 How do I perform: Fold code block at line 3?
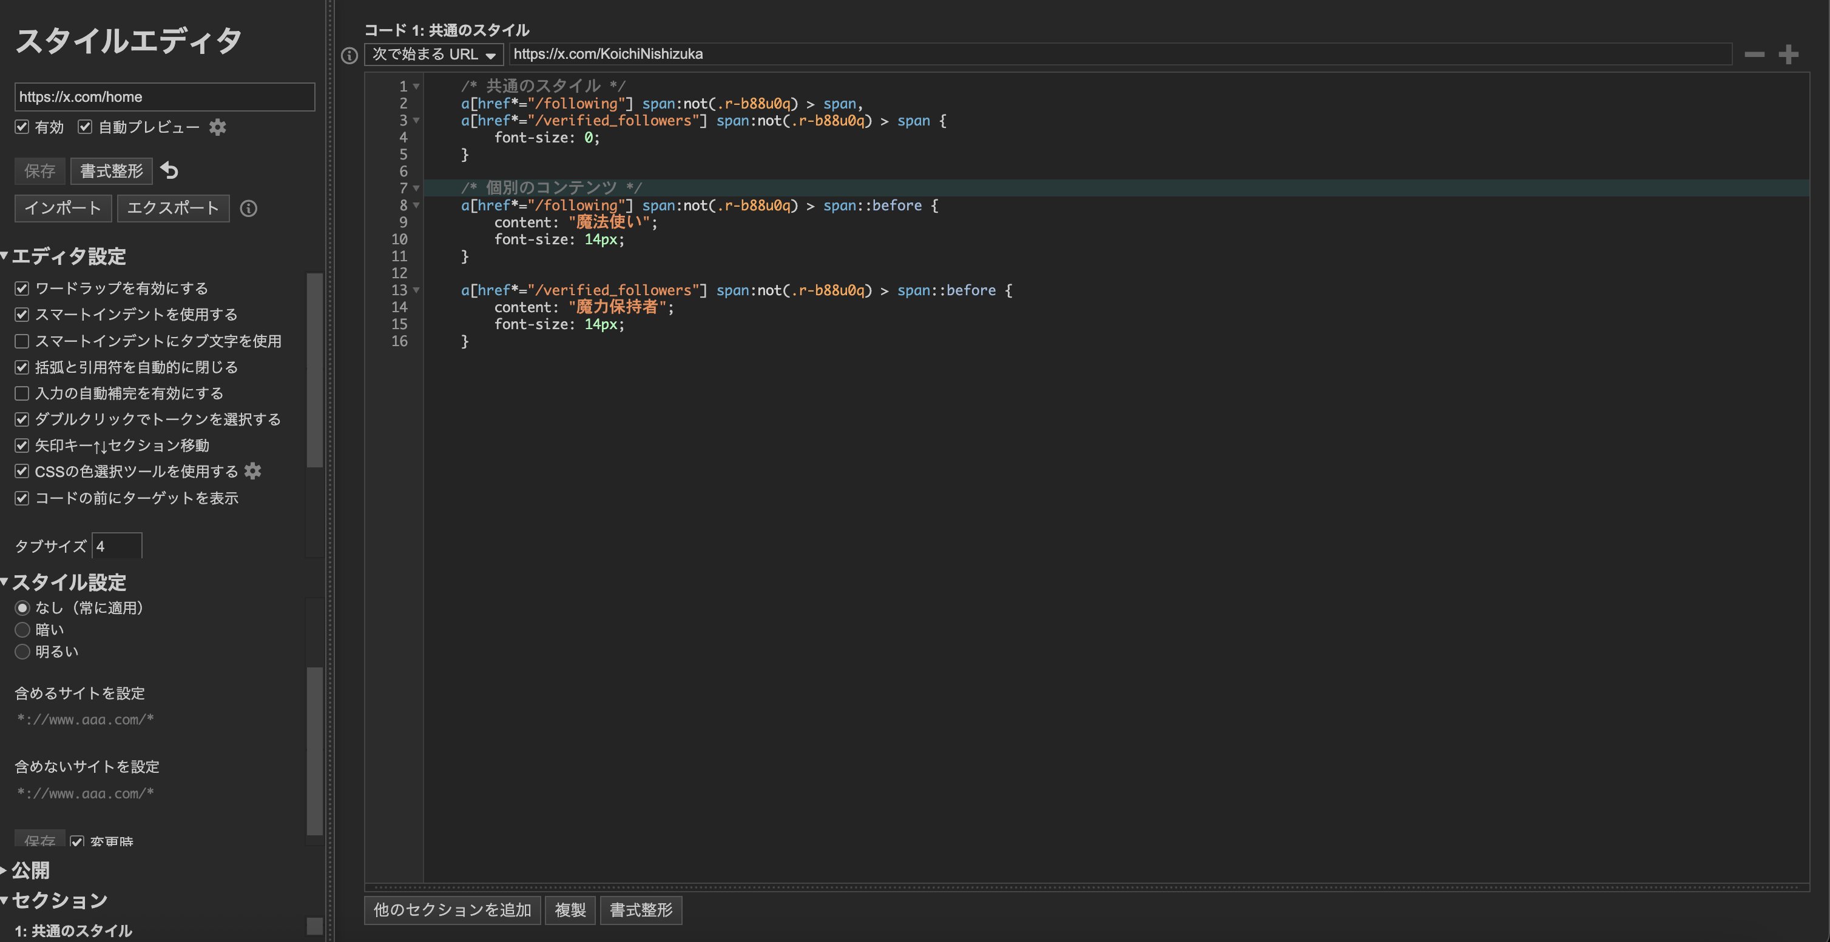point(416,121)
